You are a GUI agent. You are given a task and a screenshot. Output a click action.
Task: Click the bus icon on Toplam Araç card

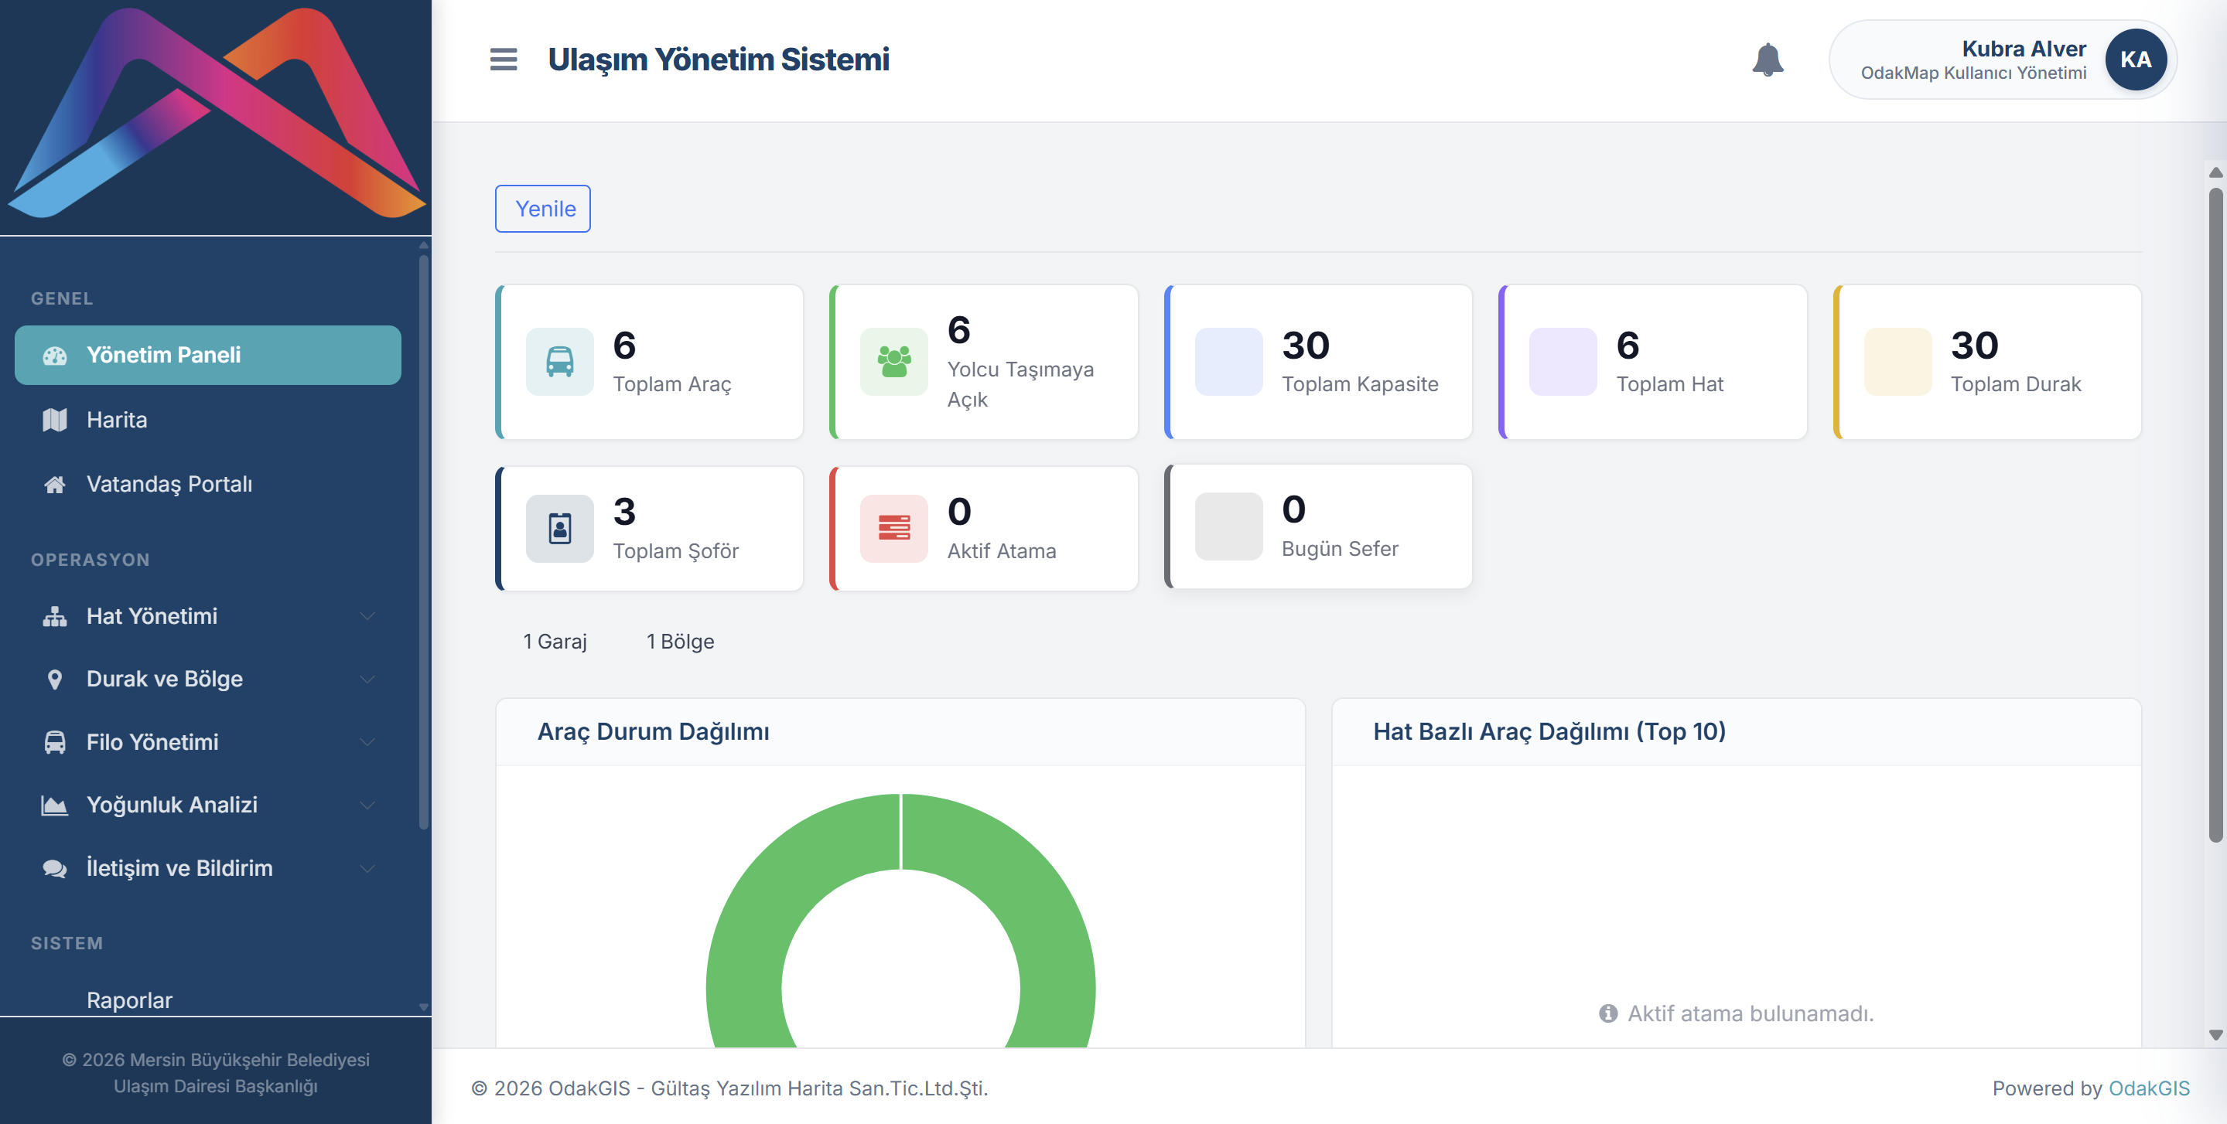pyautogui.click(x=559, y=361)
